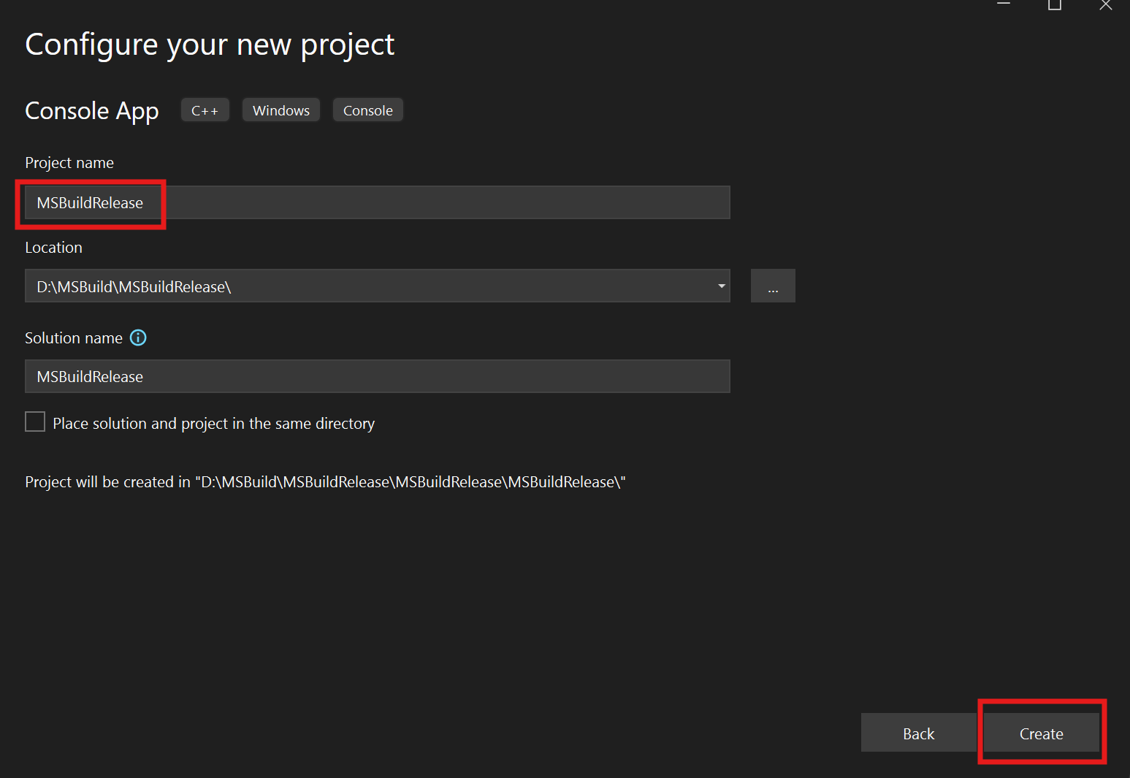Click the Project name label
This screenshot has height=778, width=1130.
coord(69,163)
